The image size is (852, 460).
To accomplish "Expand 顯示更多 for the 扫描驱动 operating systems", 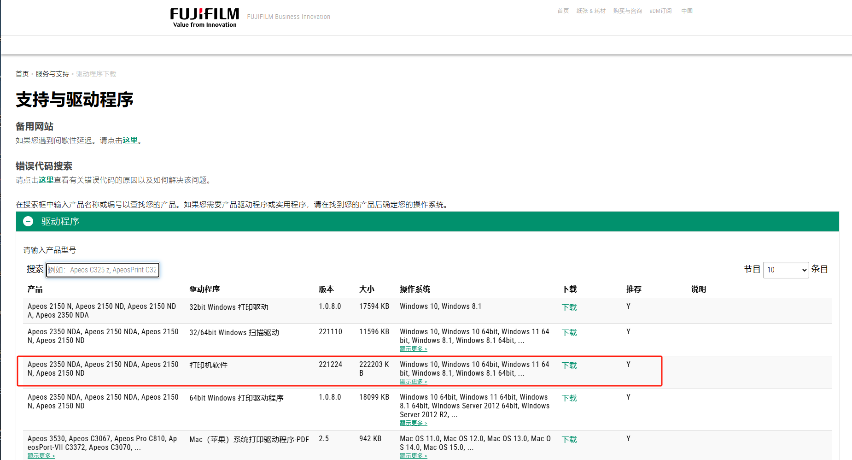I will [x=413, y=349].
